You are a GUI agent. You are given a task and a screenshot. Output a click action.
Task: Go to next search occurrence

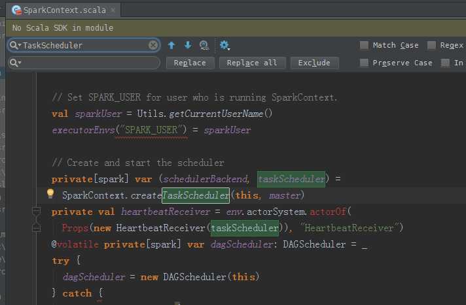click(x=188, y=45)
